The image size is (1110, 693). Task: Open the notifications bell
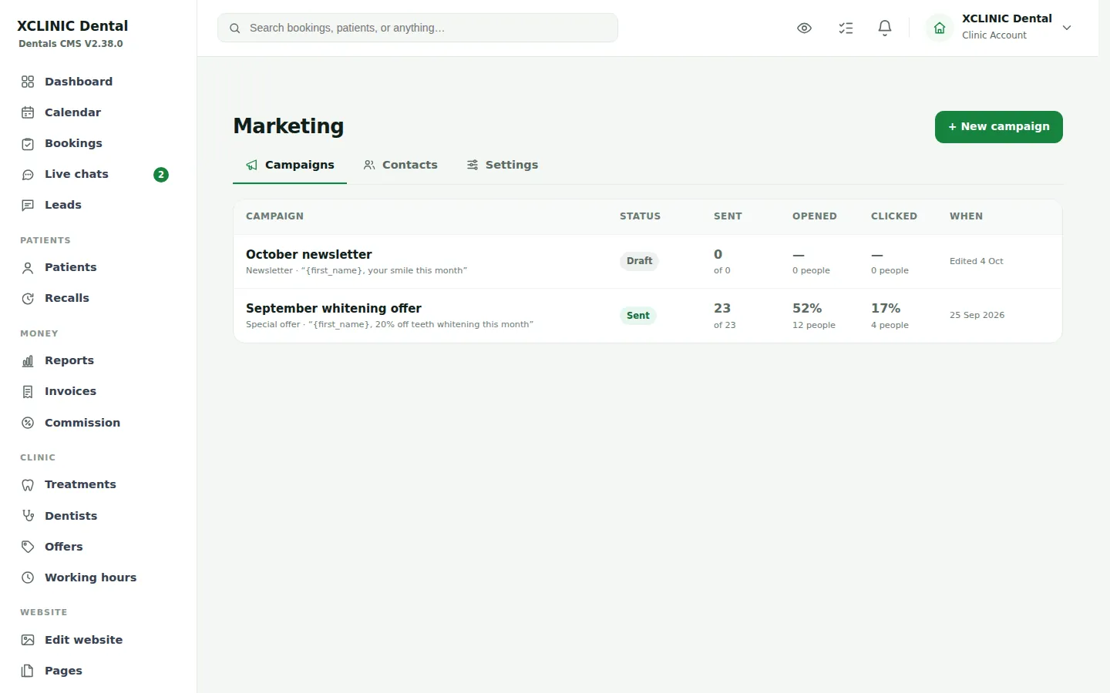885,28
